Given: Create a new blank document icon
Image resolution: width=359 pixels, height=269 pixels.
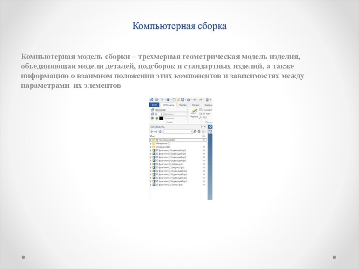Looking at the screenshot, I should coord(162,100).
